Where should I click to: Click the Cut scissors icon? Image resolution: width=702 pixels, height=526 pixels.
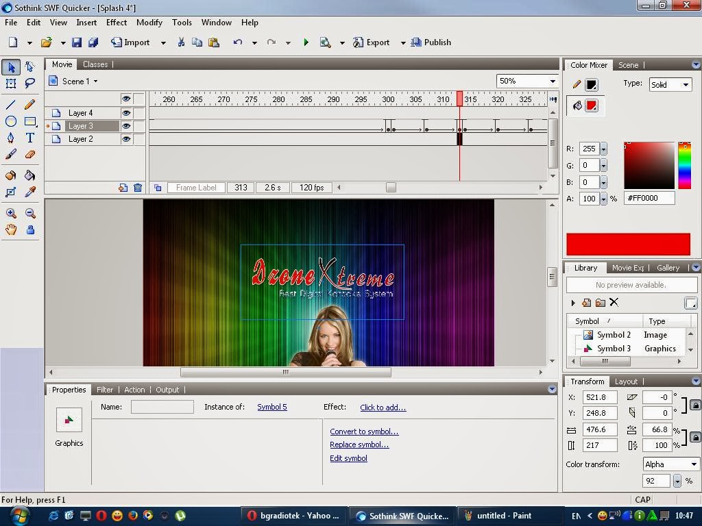(x=181, y=42)
